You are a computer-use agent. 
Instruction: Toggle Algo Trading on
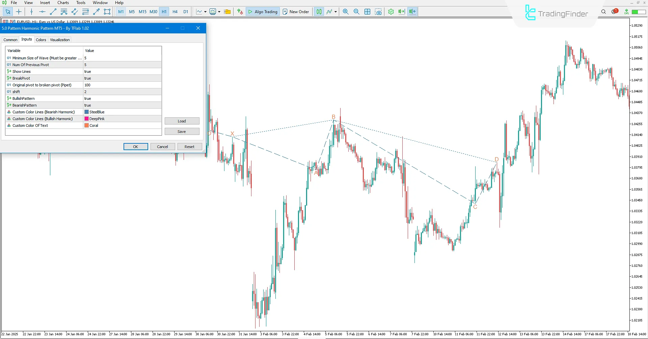(263, 11)
